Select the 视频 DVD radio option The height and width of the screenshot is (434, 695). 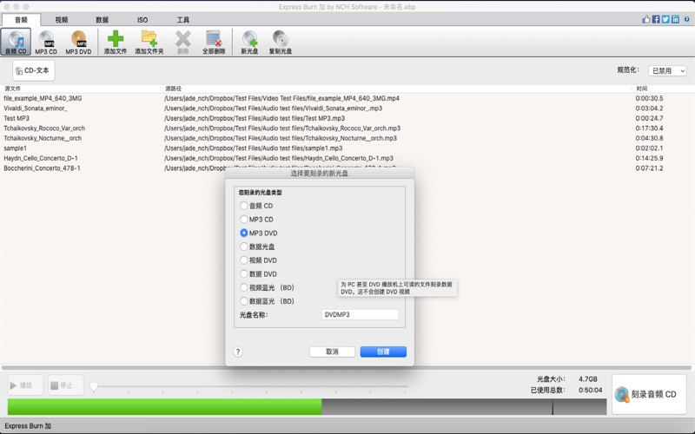tap(244, 260)
